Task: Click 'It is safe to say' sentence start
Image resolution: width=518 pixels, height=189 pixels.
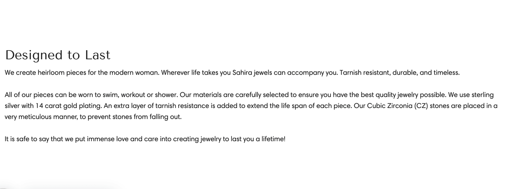Action: pyautogui.click(x=27, y=139)
